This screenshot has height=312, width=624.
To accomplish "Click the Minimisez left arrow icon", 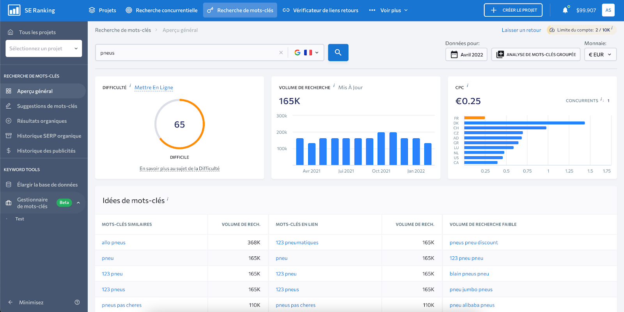I will (11, 302).
